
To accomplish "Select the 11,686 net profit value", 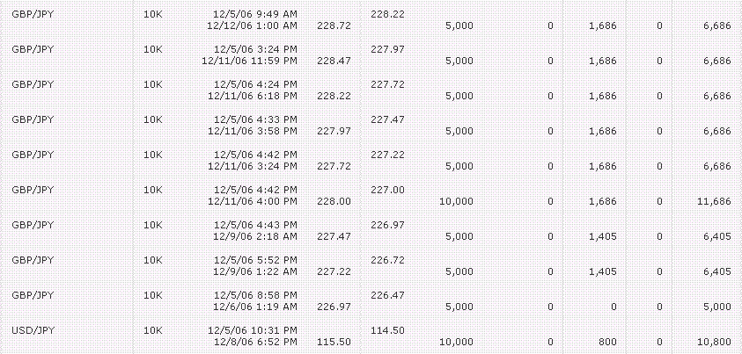I will (x=714, y=201).
